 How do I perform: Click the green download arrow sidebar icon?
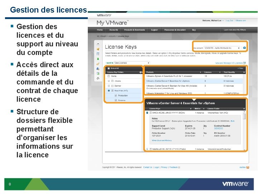(98, 59)
